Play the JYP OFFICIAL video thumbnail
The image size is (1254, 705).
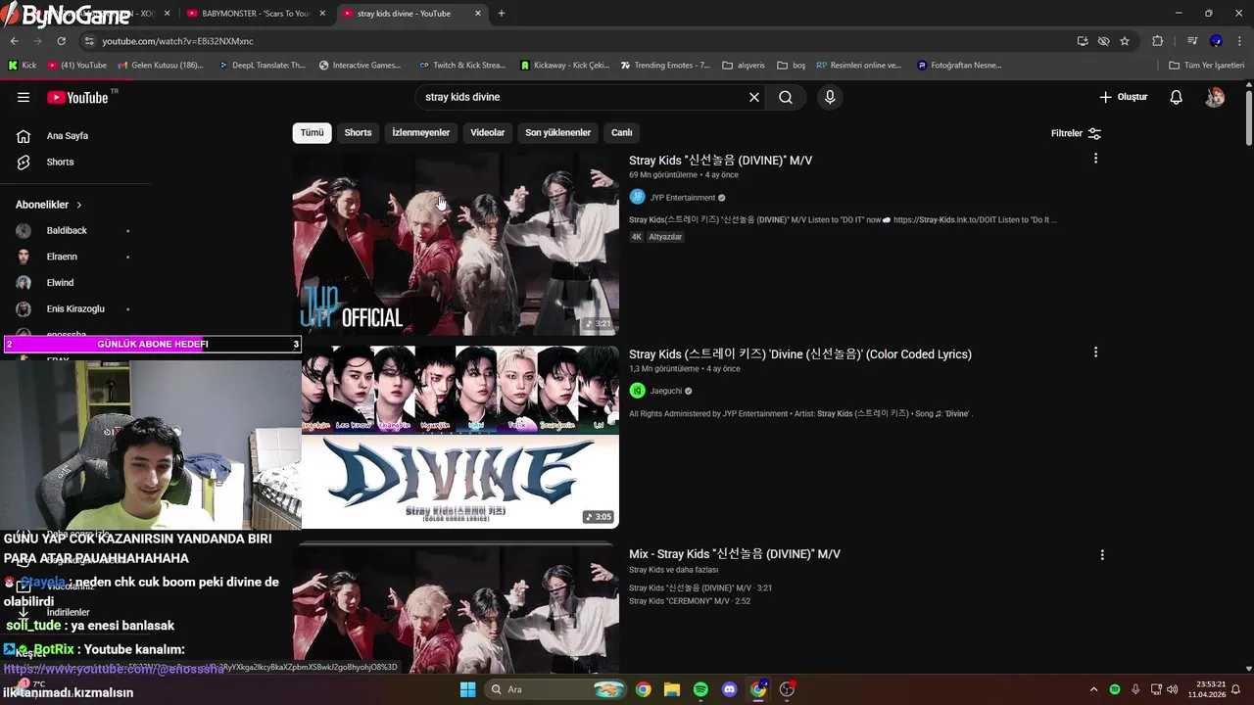tap(456, 243)
